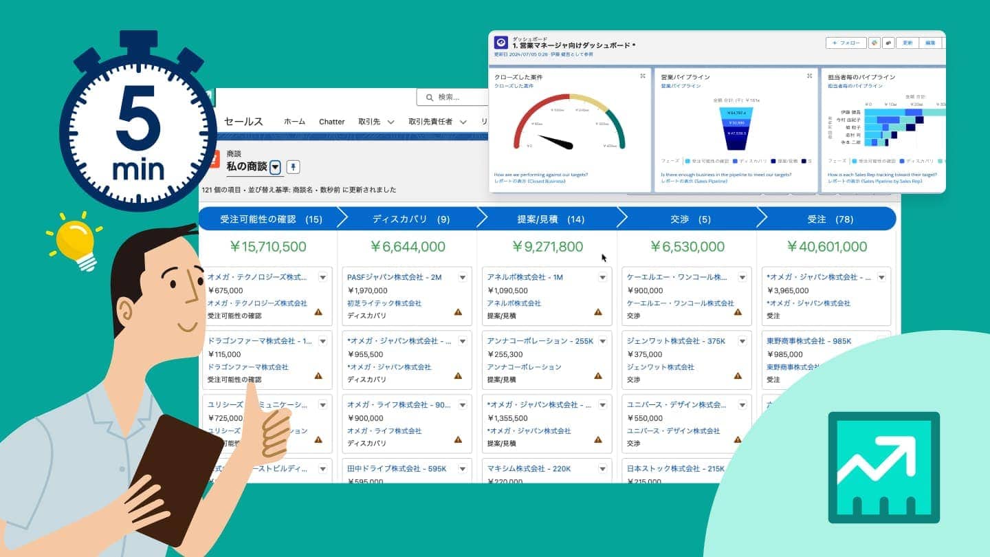Screen dimensions: 990x557
Task: Click the dashboard icon beside the title
Action: tap(501, 43)
